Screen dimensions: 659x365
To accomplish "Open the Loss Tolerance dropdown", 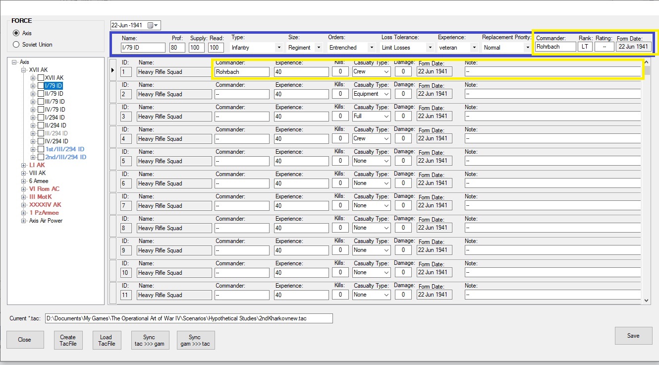I will [430, 48].
